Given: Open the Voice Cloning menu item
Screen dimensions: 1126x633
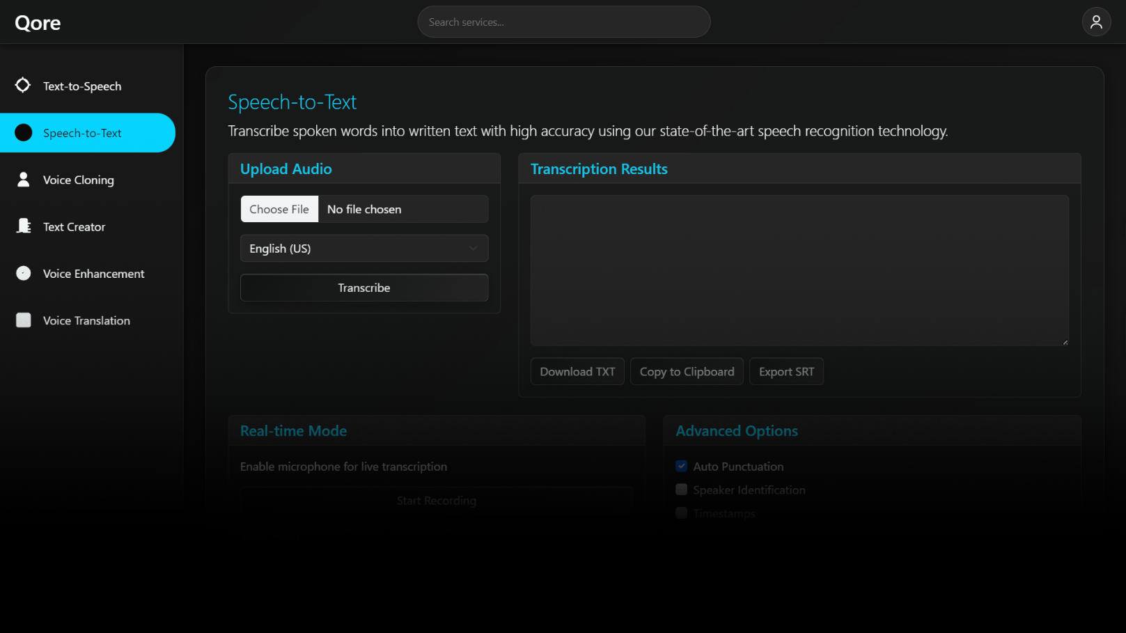Looking at the screenshot, I should click(79, 180).
